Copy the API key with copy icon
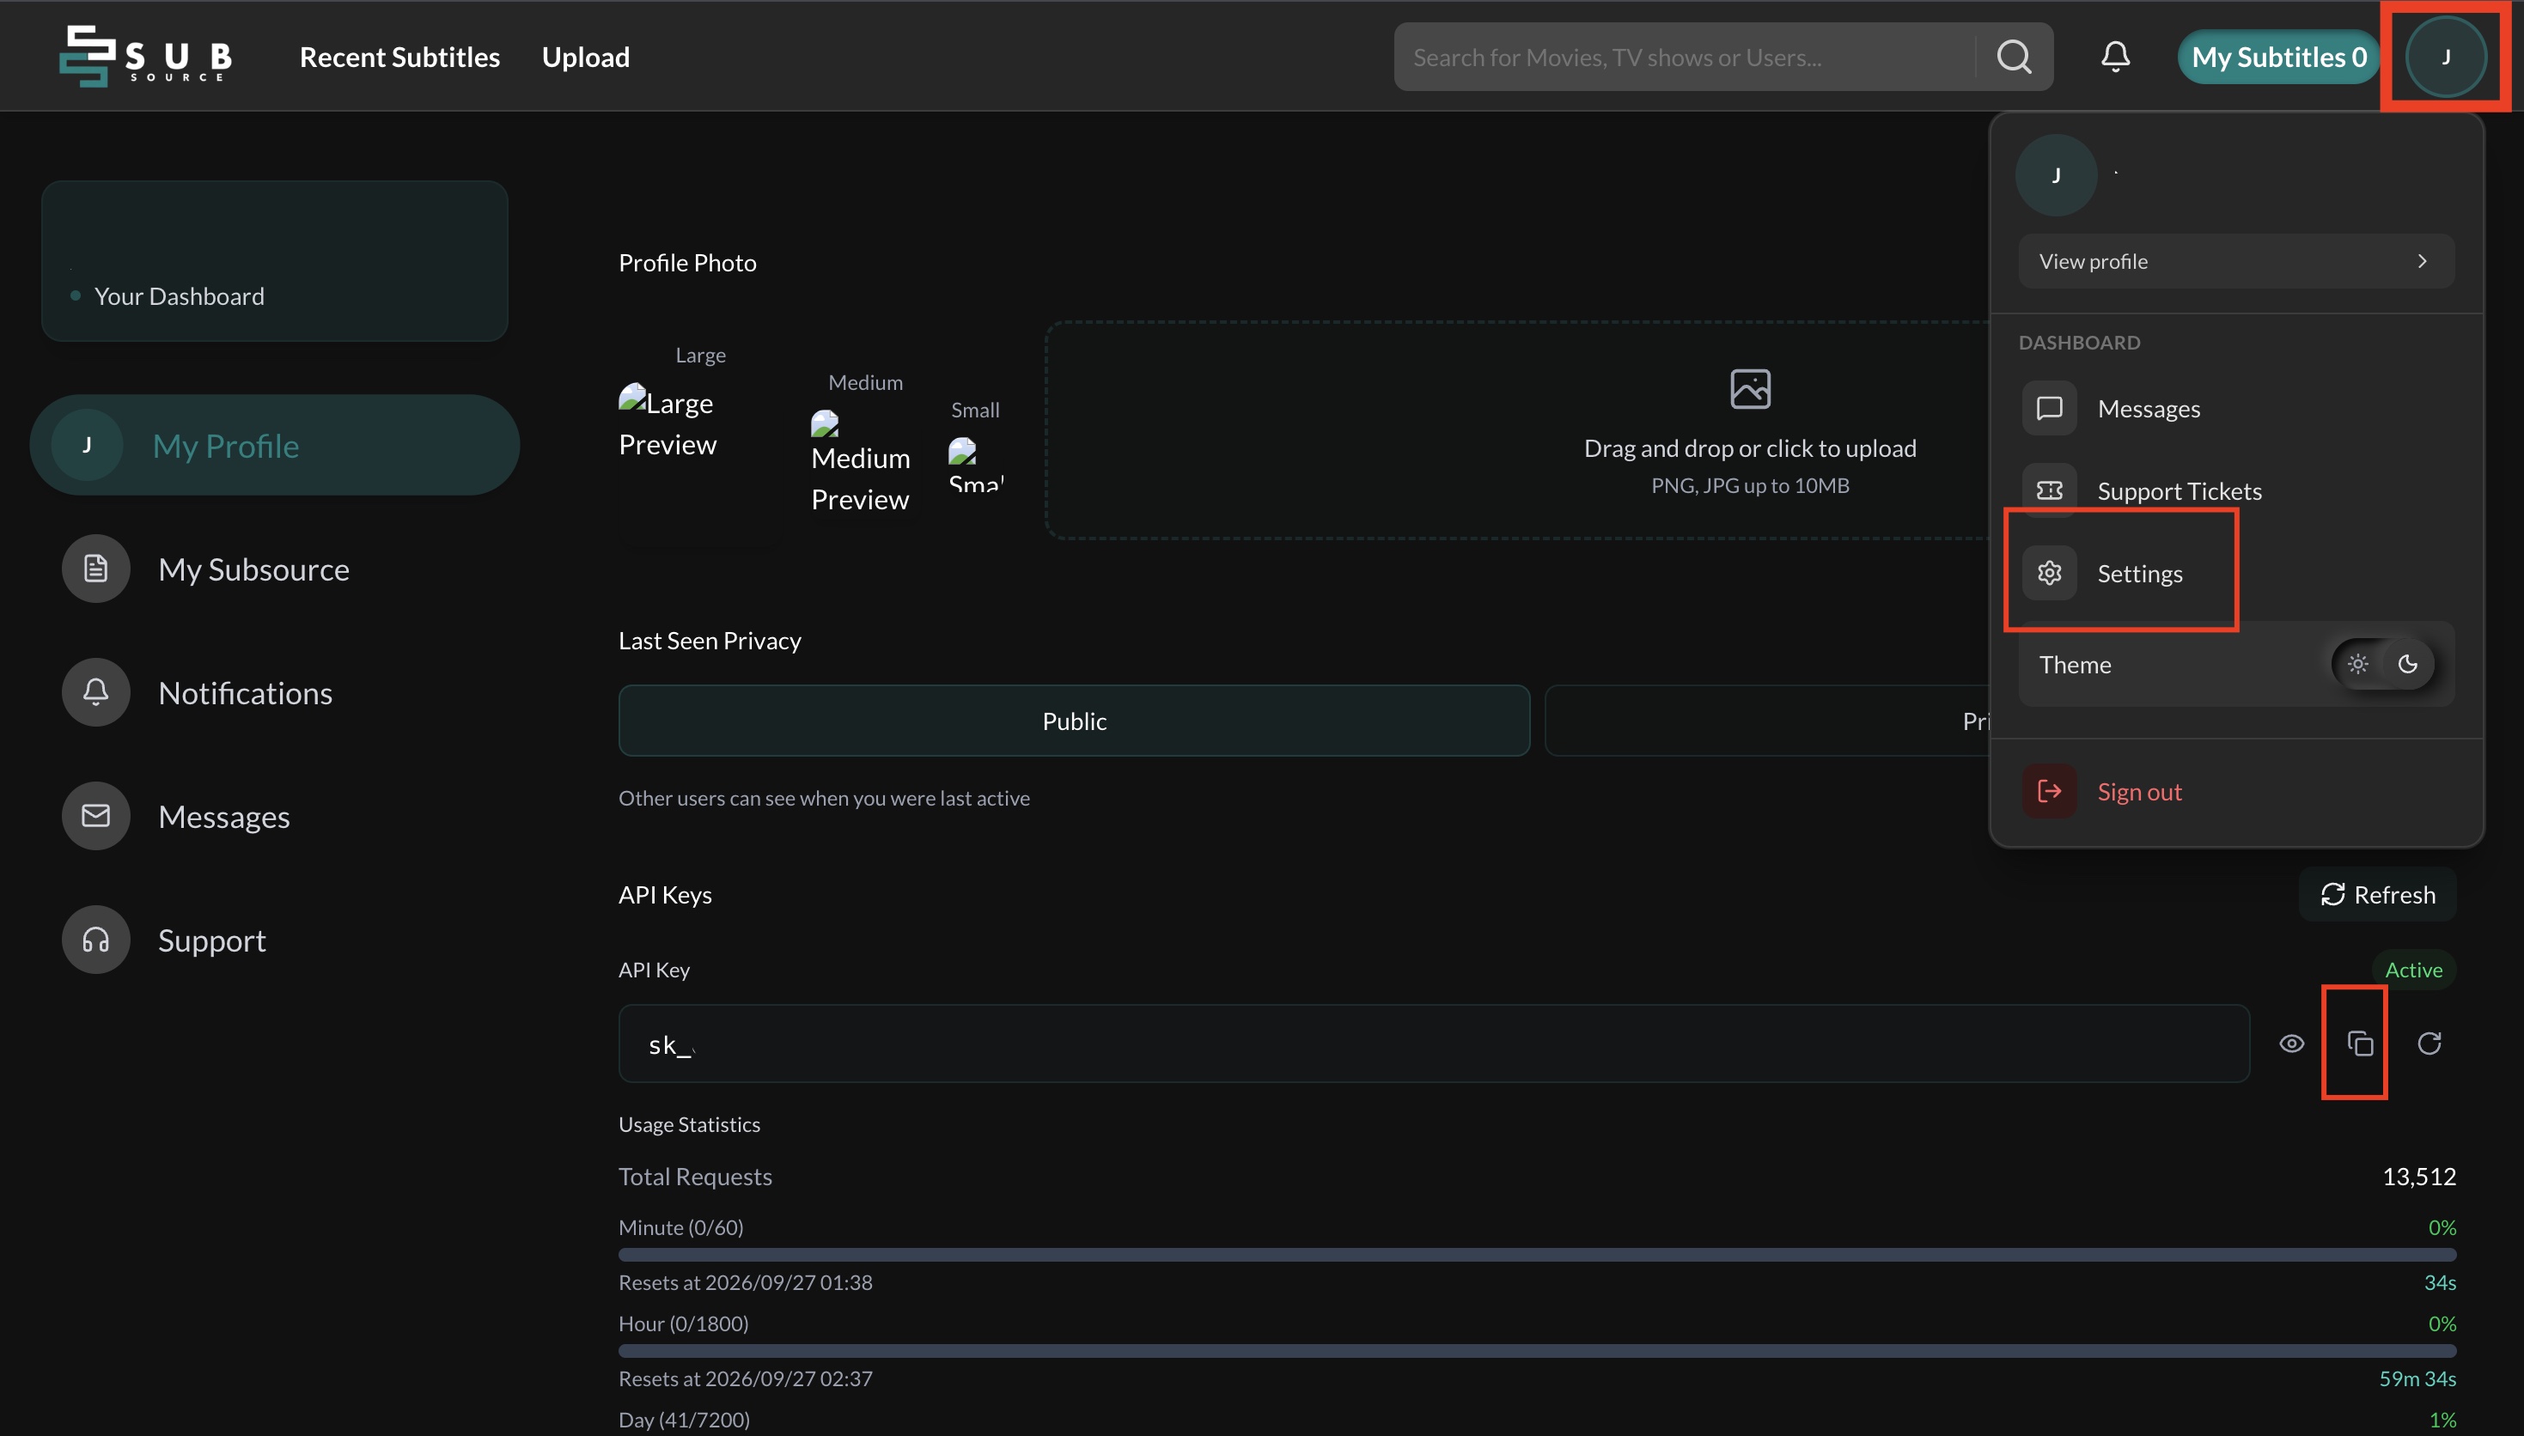Screen dimensions: 2524x1436 tap(2359, 1044)
